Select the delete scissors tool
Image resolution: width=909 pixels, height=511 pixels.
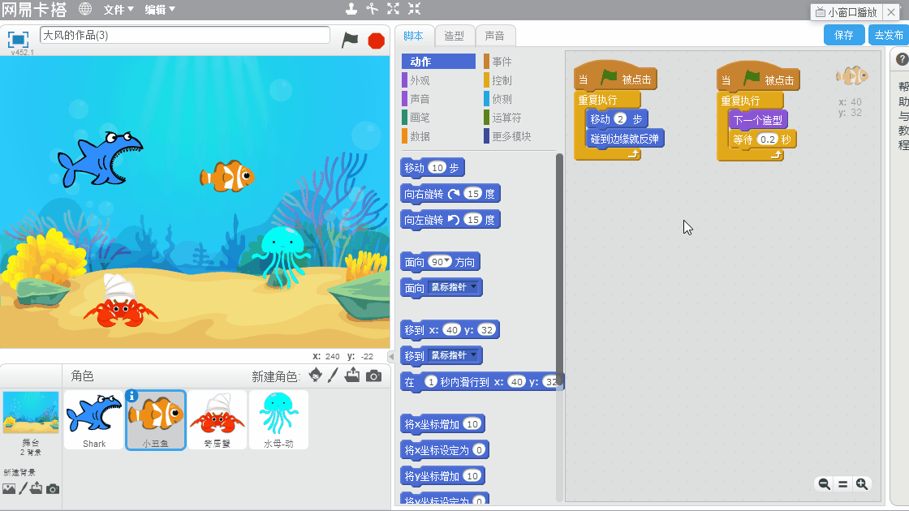click(373, 9)
